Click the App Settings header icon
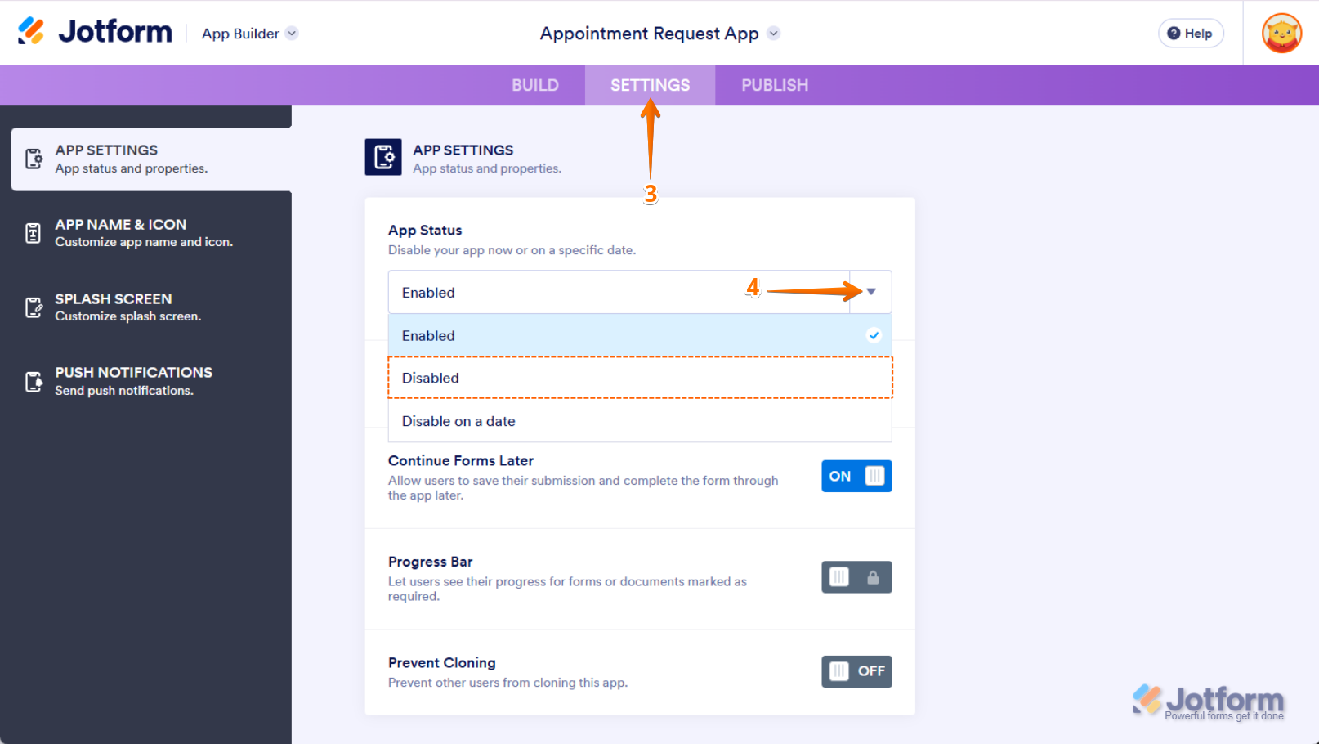This screenshot has width=1319, height=744. pyautogui.click(x=382, y=157)
